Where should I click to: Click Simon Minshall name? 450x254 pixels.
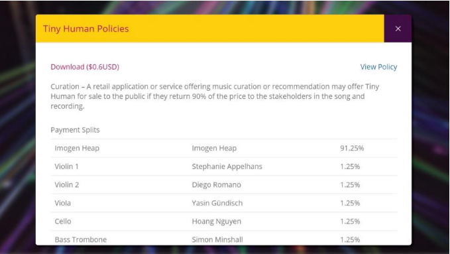click(217, 239)
